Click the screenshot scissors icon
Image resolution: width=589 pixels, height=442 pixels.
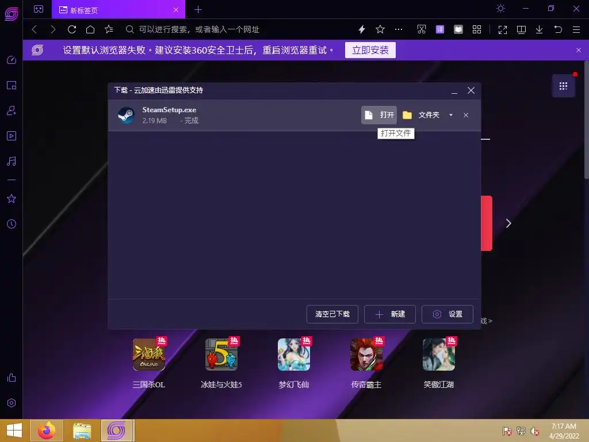(422, 29)
